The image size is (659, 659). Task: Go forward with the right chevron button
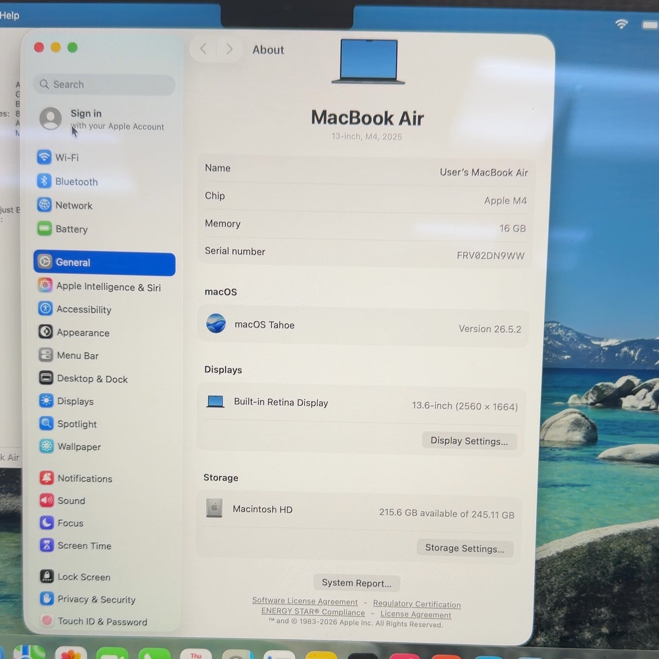pyautogui.click(x=229, y=49)
